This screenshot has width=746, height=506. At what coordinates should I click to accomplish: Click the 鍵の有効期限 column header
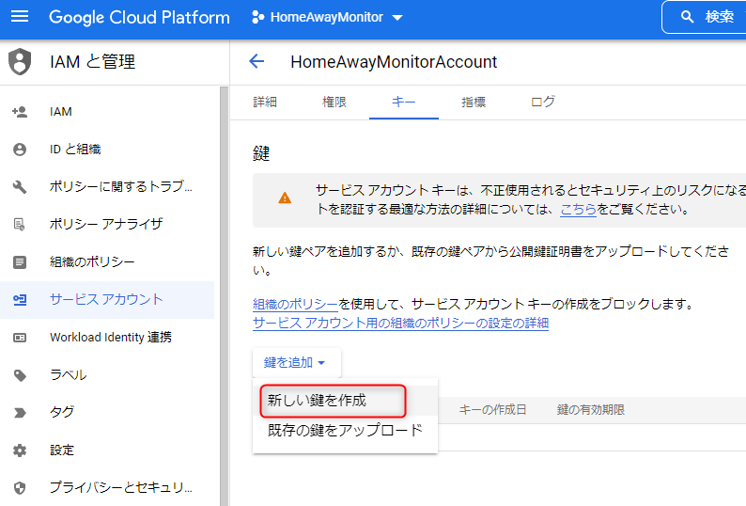[x=591, y=410]
